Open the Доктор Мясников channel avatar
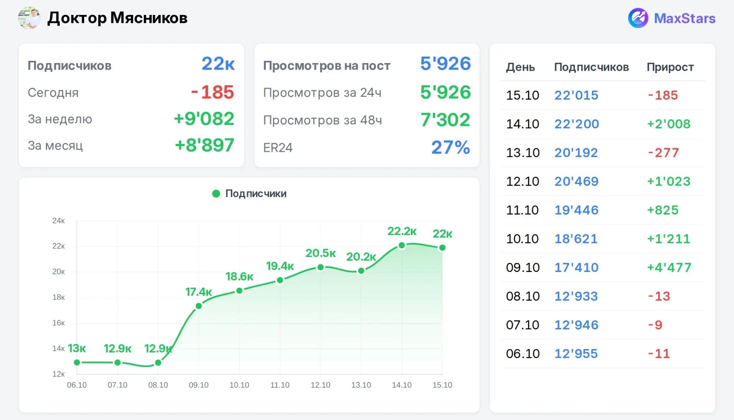Screen dimensions: 734x420 click(29, 18)
